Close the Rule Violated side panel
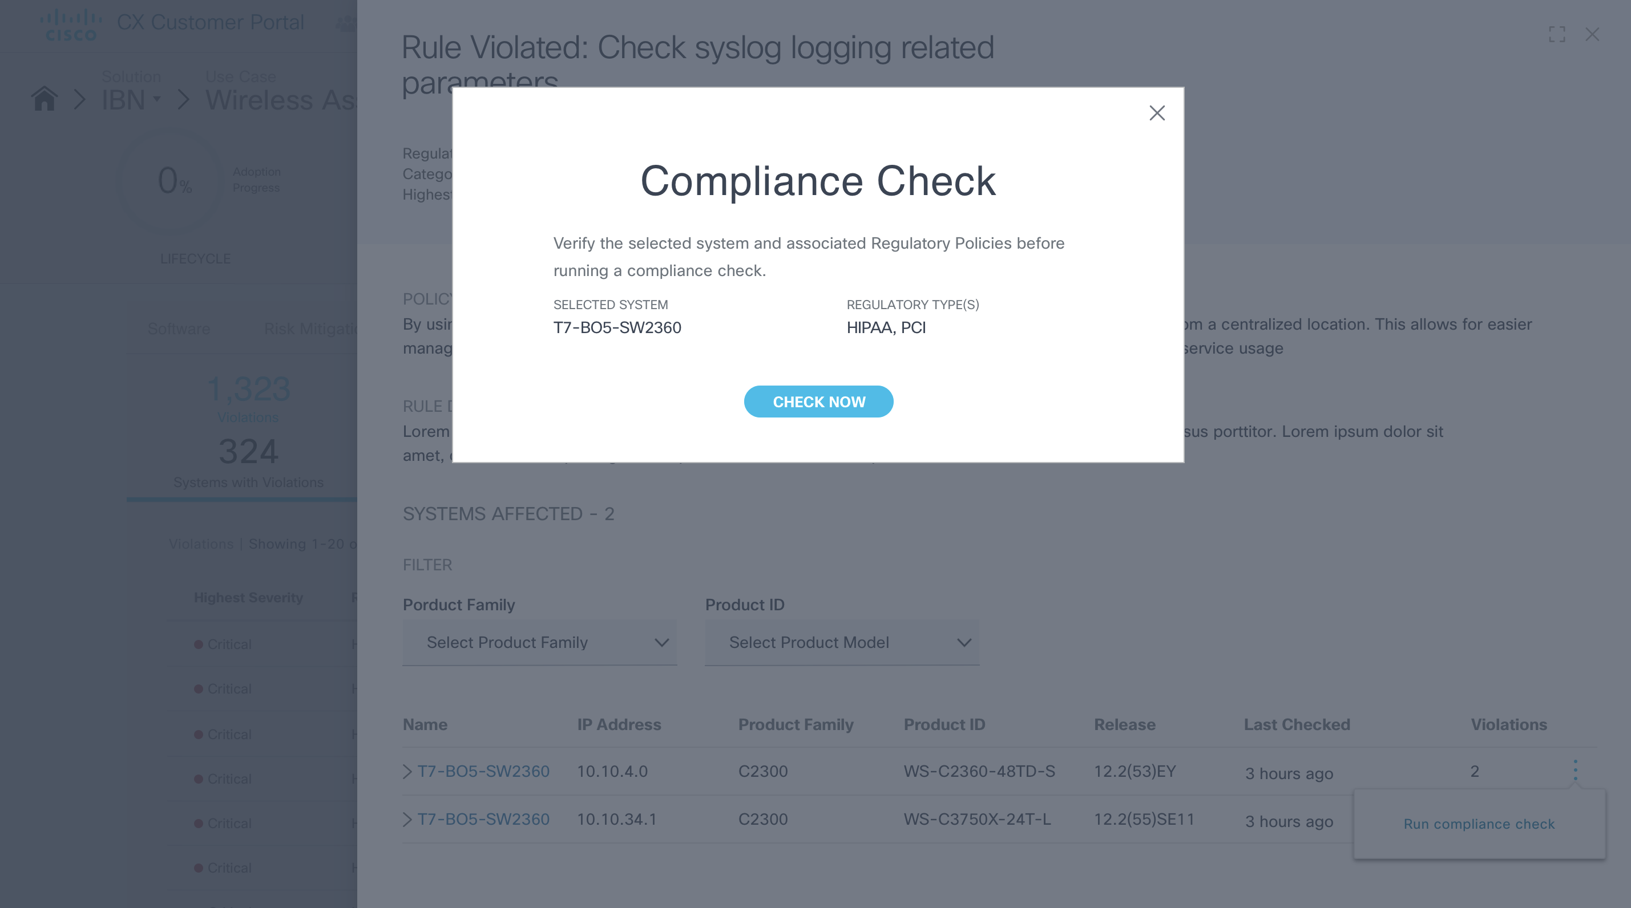 tap(1592, 34)
